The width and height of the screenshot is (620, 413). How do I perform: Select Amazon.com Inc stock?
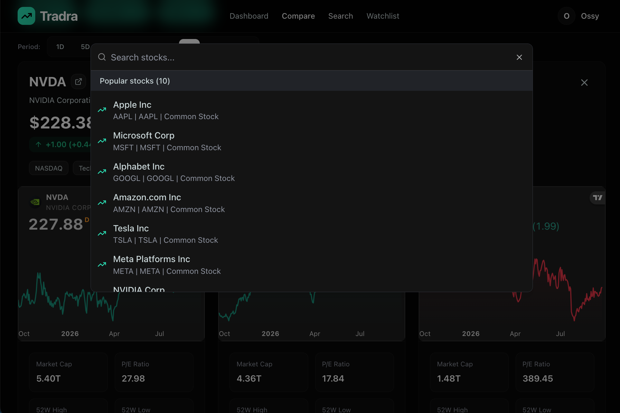tap(311, 203)
